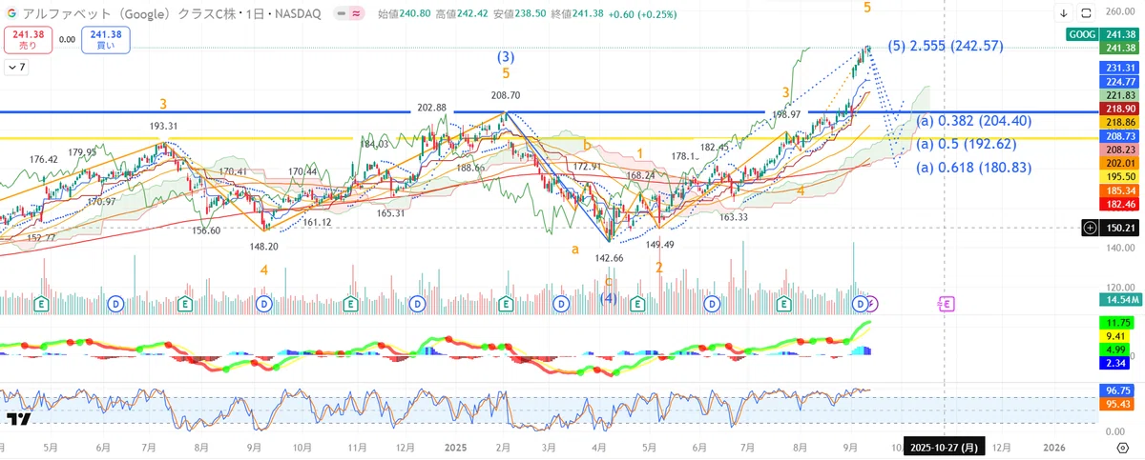This screenshot has height=460, width=1145.
Task: Select the 142.66 low price label
Action: coord(608,258)
